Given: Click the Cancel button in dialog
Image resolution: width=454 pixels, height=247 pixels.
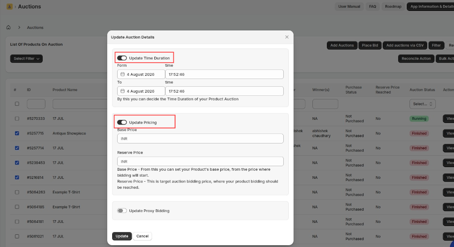Looking at the screenshot, I should (143, 236).
